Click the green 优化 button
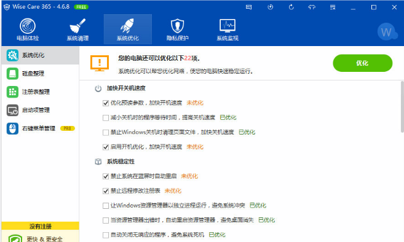Viewport: 404px width, 242px height. point(363,63)
